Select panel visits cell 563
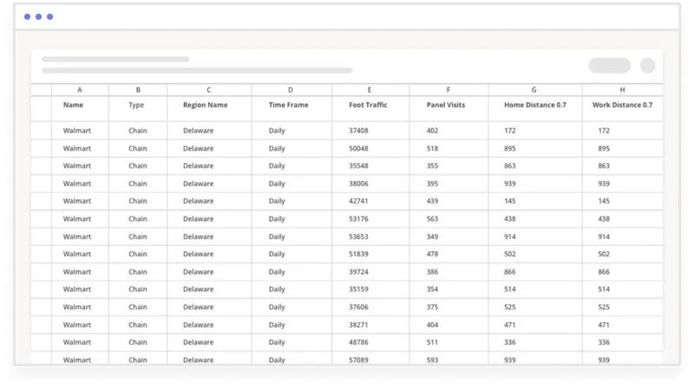This screenshot has height=389, width=694. [448, 219]
